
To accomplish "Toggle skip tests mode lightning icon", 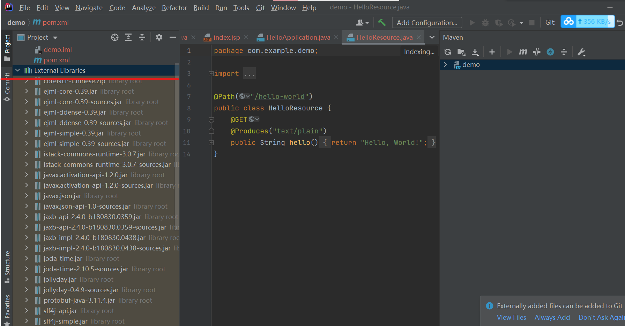I will click(x=550, y=52).
